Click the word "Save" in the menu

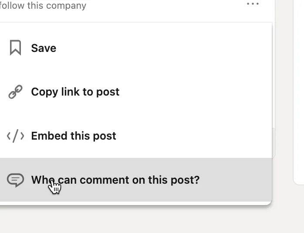point(44,48)
